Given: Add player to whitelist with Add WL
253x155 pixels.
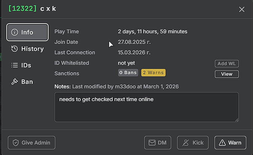Looking at the screenshot, I should point(227,64).
